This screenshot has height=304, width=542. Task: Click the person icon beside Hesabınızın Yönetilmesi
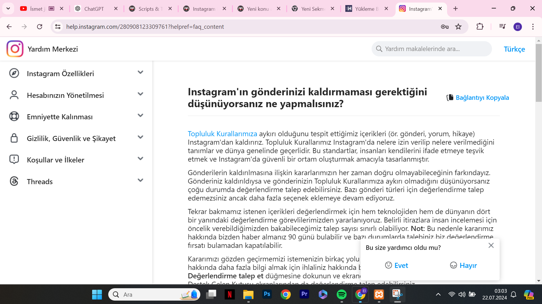click(14, 95)
